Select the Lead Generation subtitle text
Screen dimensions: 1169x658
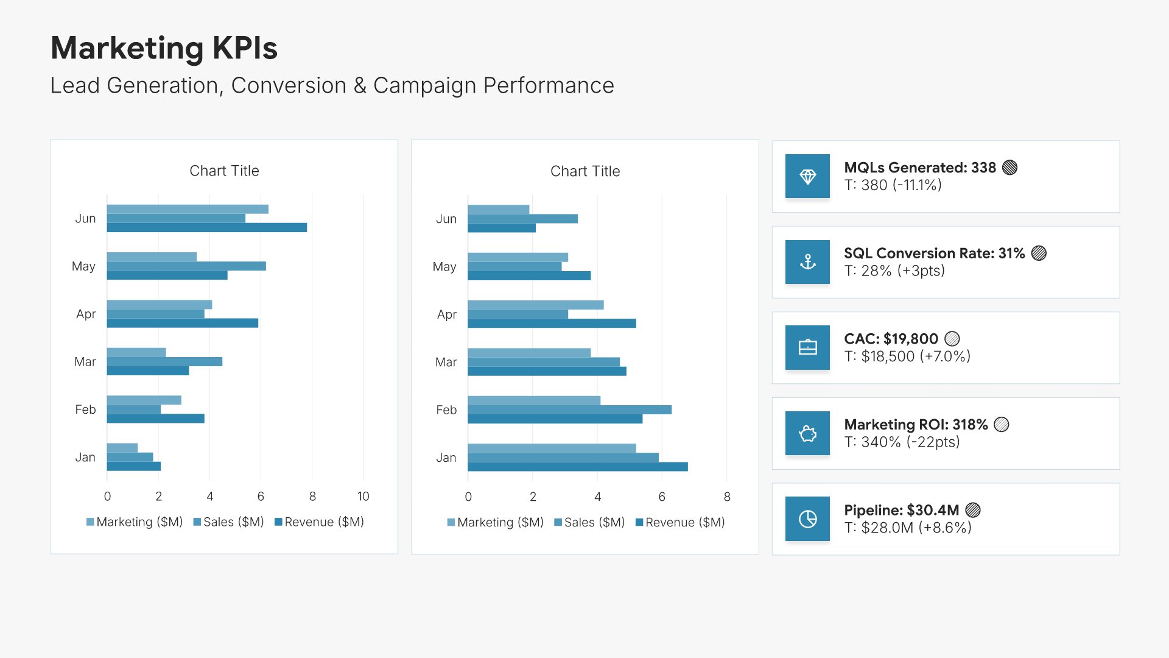click(332, 86)
